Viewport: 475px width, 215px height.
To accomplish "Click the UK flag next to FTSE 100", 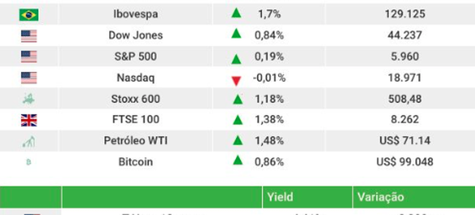I will (x=29, y=120).
